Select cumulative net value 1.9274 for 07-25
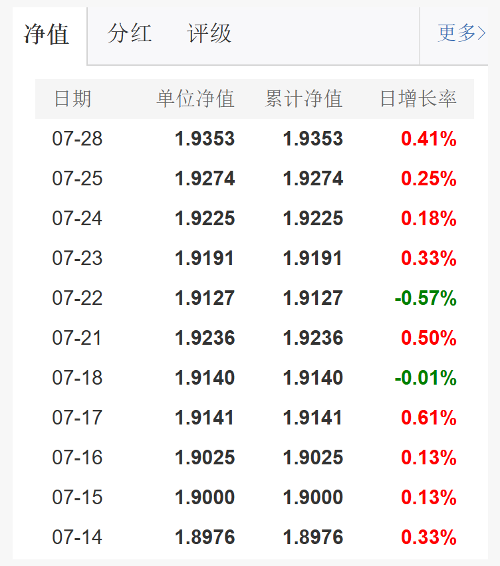This screenshot has width=500, height=566. (313, 178)
